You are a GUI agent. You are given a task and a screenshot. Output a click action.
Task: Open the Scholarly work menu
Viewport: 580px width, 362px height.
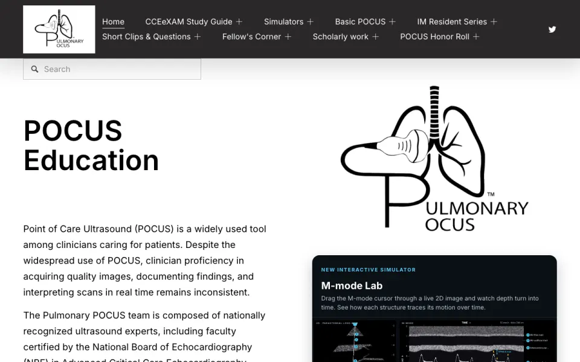point(340,37)
